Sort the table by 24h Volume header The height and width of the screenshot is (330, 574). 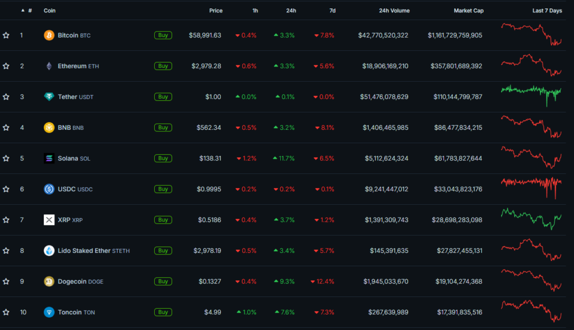394,11
